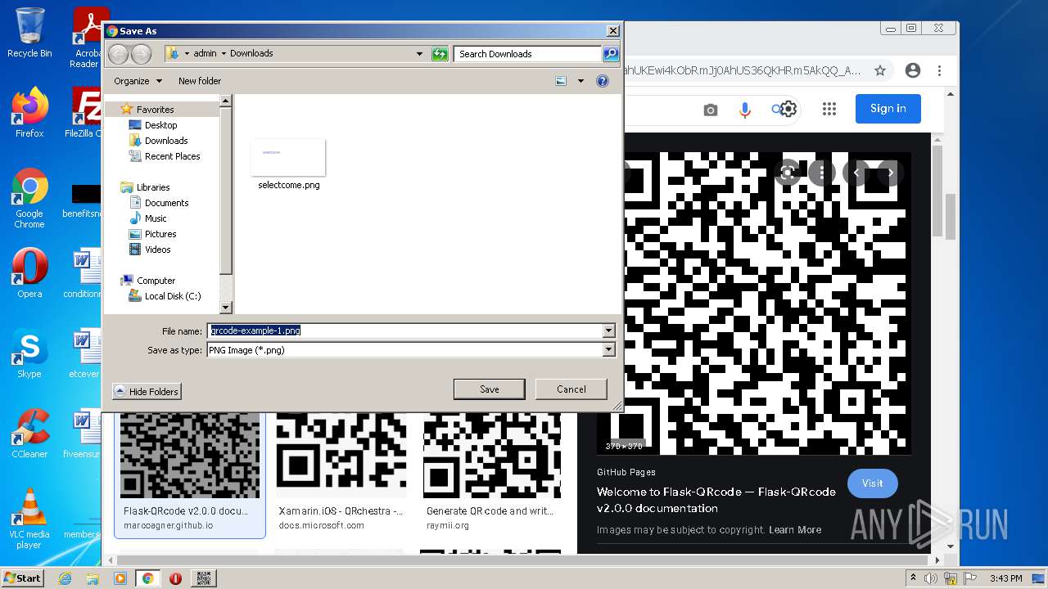Image resolution: width=1048 pixels, height=589 pixels.
Task: Open the Music library
Action: [x=156, y=218]
